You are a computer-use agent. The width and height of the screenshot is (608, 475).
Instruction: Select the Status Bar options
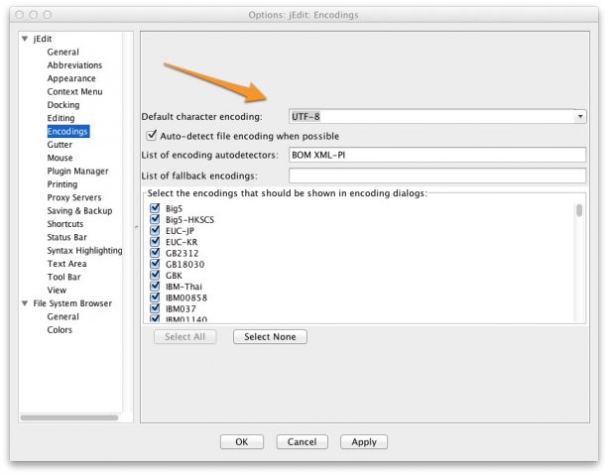point(66,237)
